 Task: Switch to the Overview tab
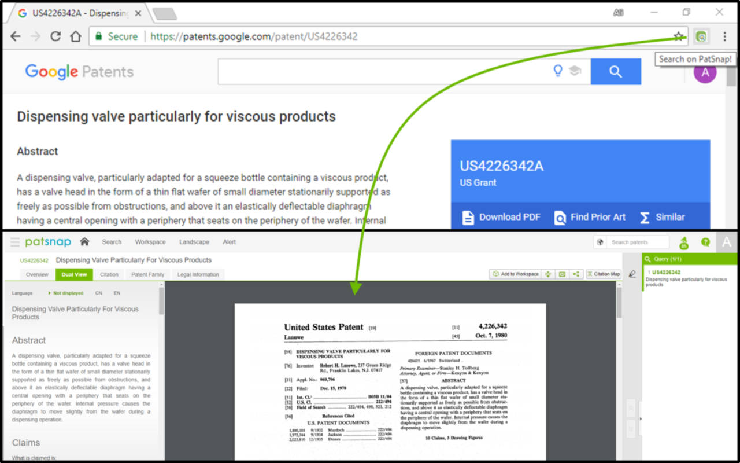click(x=37, y=275)
